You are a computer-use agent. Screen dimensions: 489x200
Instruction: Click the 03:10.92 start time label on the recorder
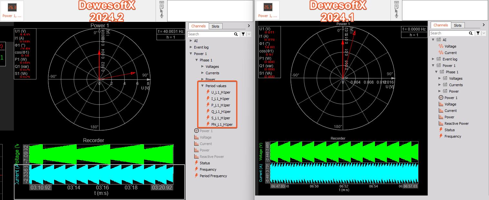click(x=40, y=187)
